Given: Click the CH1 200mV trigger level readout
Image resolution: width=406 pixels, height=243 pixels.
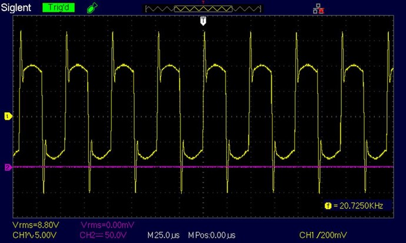Looking at the screenshot, I should (x=323, y=235).
